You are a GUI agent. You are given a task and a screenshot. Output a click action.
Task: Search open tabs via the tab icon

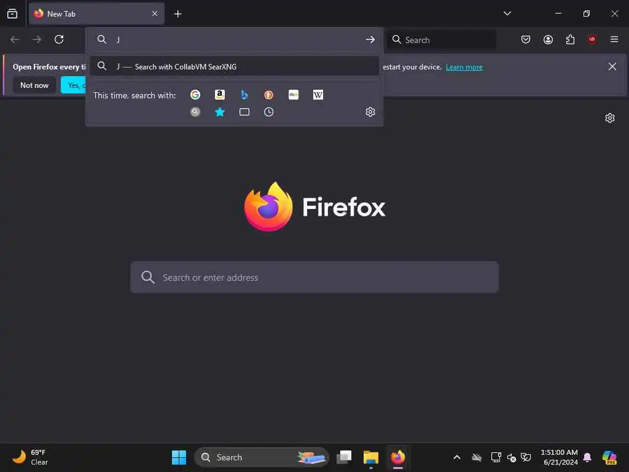point(244,112)
